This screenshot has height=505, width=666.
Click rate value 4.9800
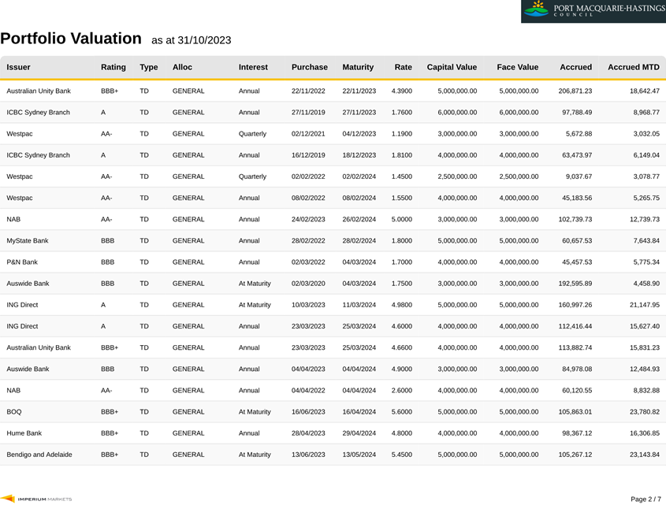pos(402,305)
